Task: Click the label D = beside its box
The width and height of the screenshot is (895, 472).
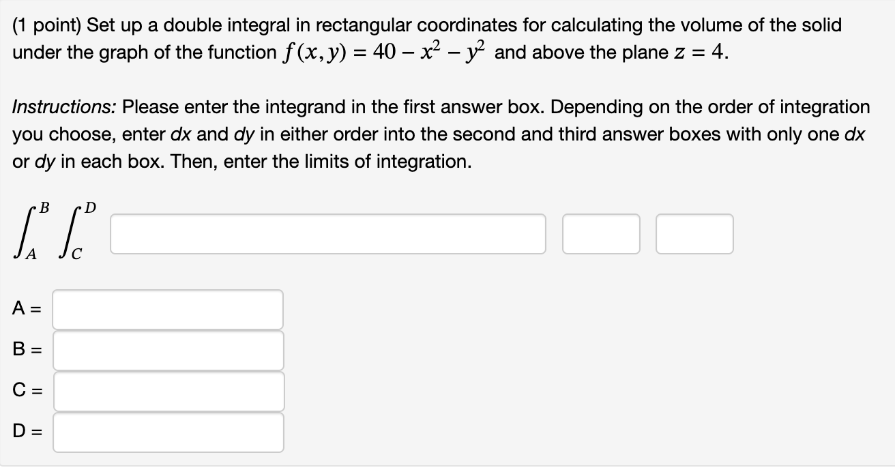Action: (x=25, y=432)
